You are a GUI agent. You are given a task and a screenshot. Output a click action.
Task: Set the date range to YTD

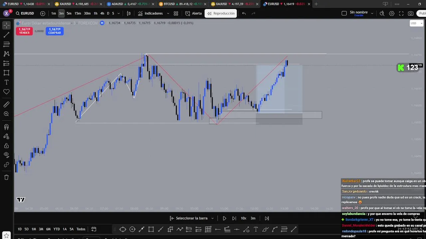(x=57, y=229)
